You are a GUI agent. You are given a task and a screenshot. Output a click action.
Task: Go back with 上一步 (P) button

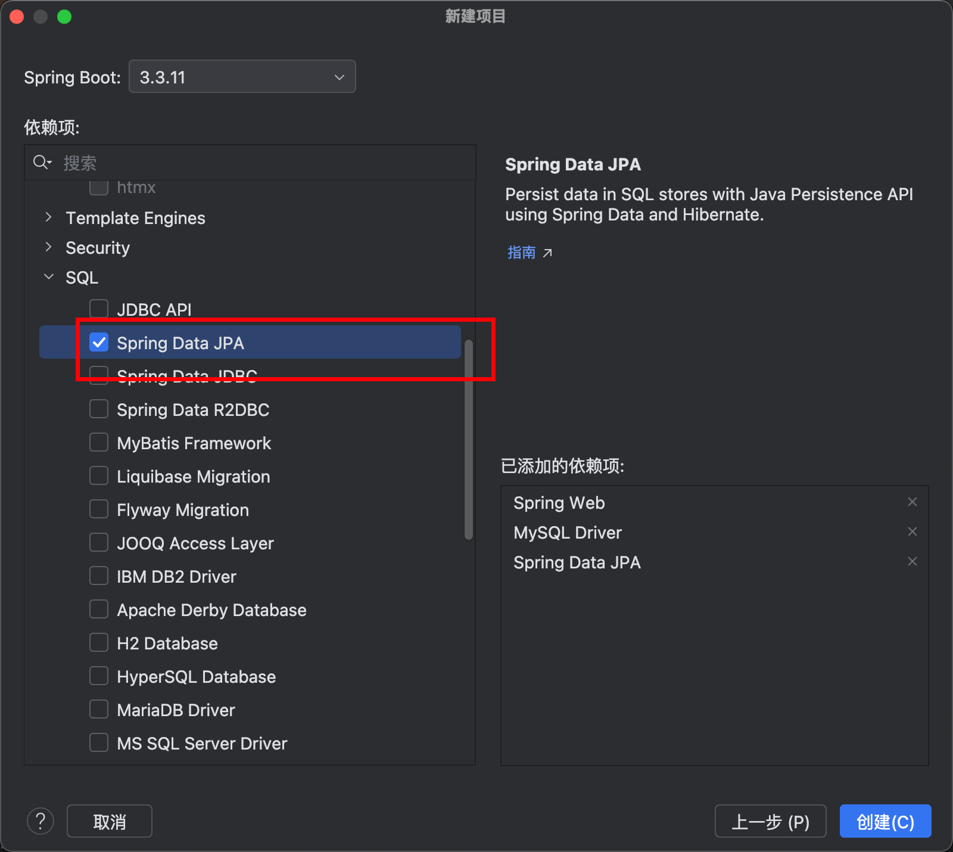[770, 821]
